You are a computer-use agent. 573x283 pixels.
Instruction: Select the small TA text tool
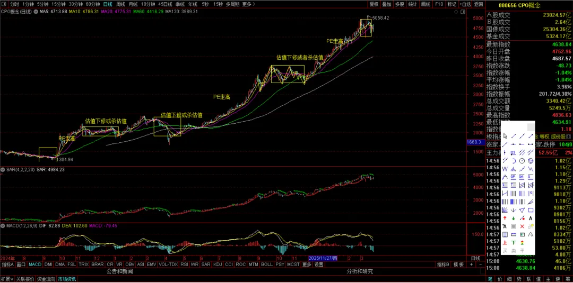point(505,226)
